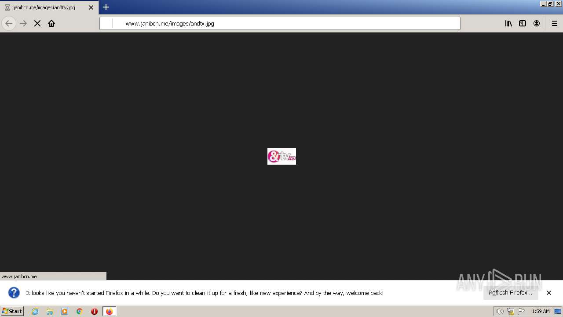Minimize the Firefox window

click(543, 4)
